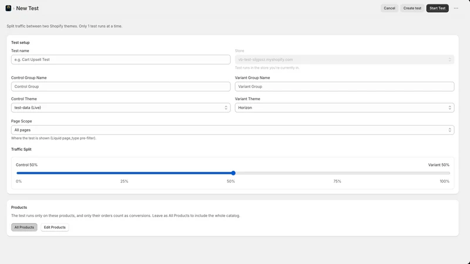The height and width of the screenshot is (264, 470).
Task: Click the Page Scope help text
Action: [53, 138]
